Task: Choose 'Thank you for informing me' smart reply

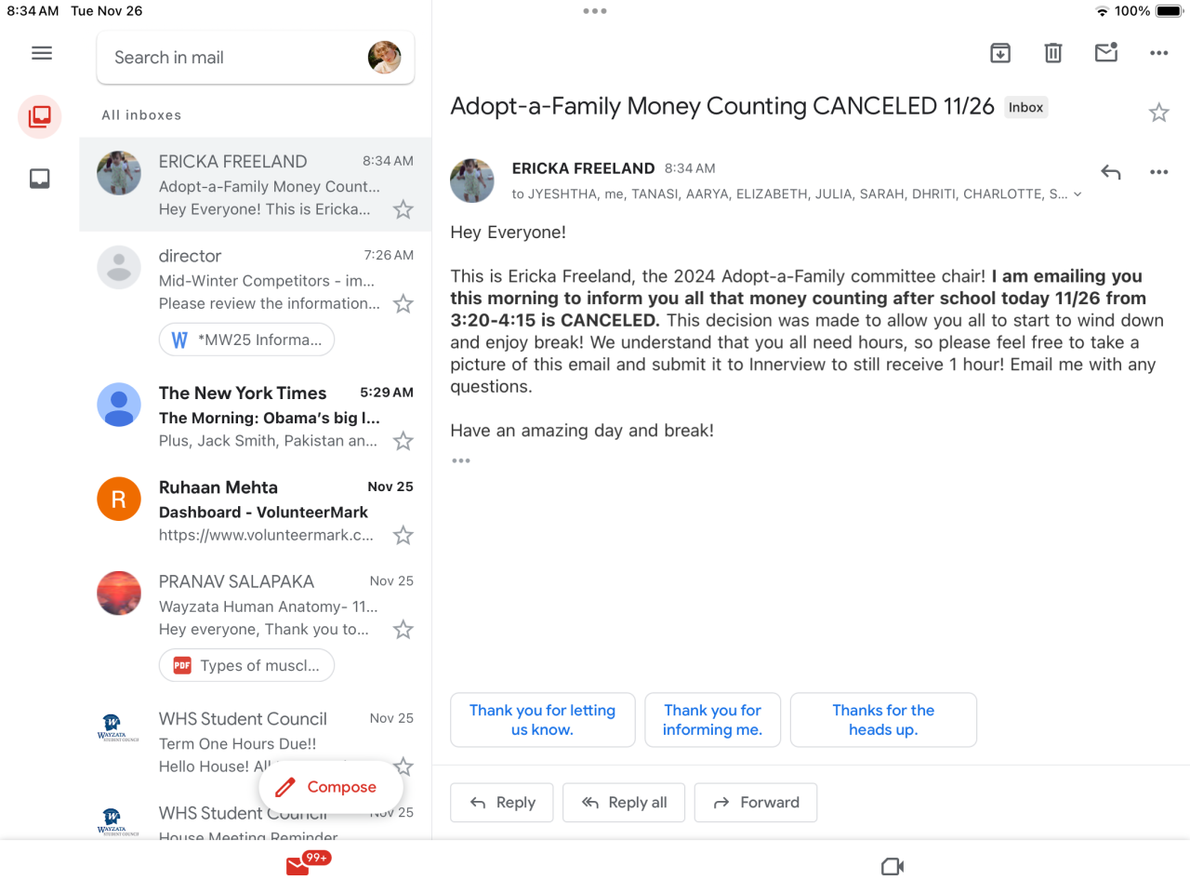Action: pyautogui.click(x=713, y=720)
